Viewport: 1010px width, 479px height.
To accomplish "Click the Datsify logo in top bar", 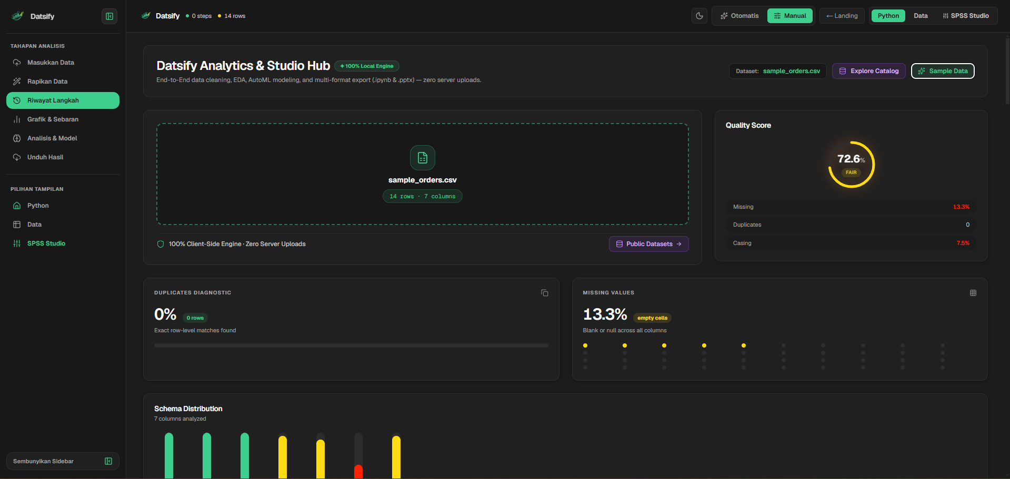I will pos(146,16).
